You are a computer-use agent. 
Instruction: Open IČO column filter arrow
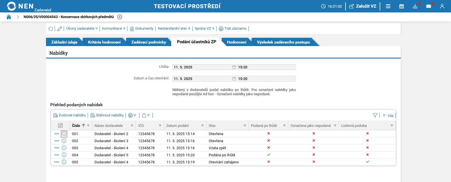pos(160,125)
